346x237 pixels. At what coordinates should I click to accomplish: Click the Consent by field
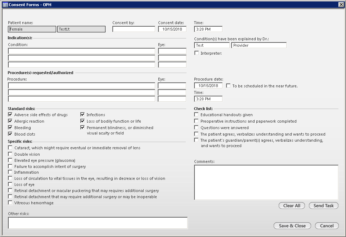click(134, 29)
